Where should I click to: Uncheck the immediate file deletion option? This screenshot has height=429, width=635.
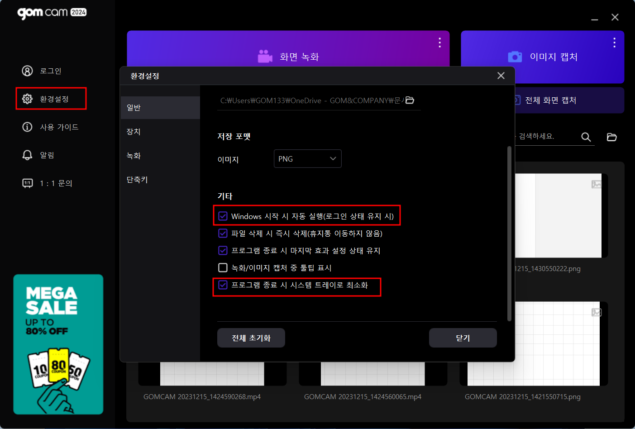tap(223, 234)
